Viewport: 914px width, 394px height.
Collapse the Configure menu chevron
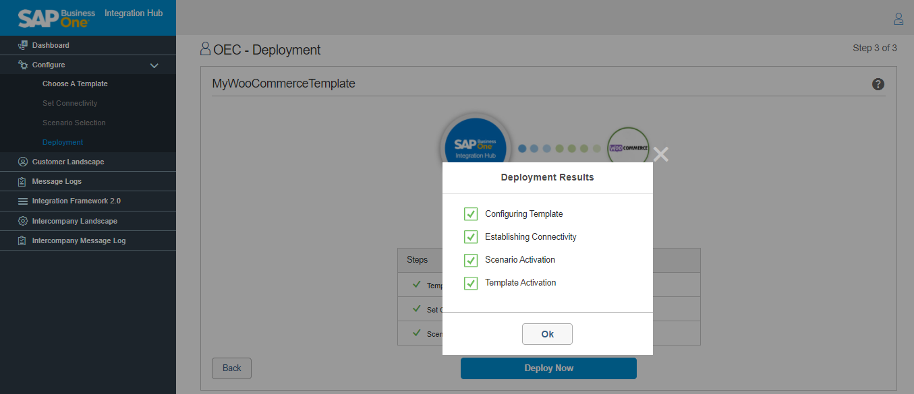click(x=154, y=65)
